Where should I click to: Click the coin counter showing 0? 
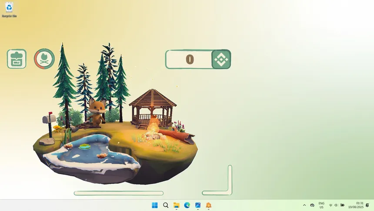(189, 59)
